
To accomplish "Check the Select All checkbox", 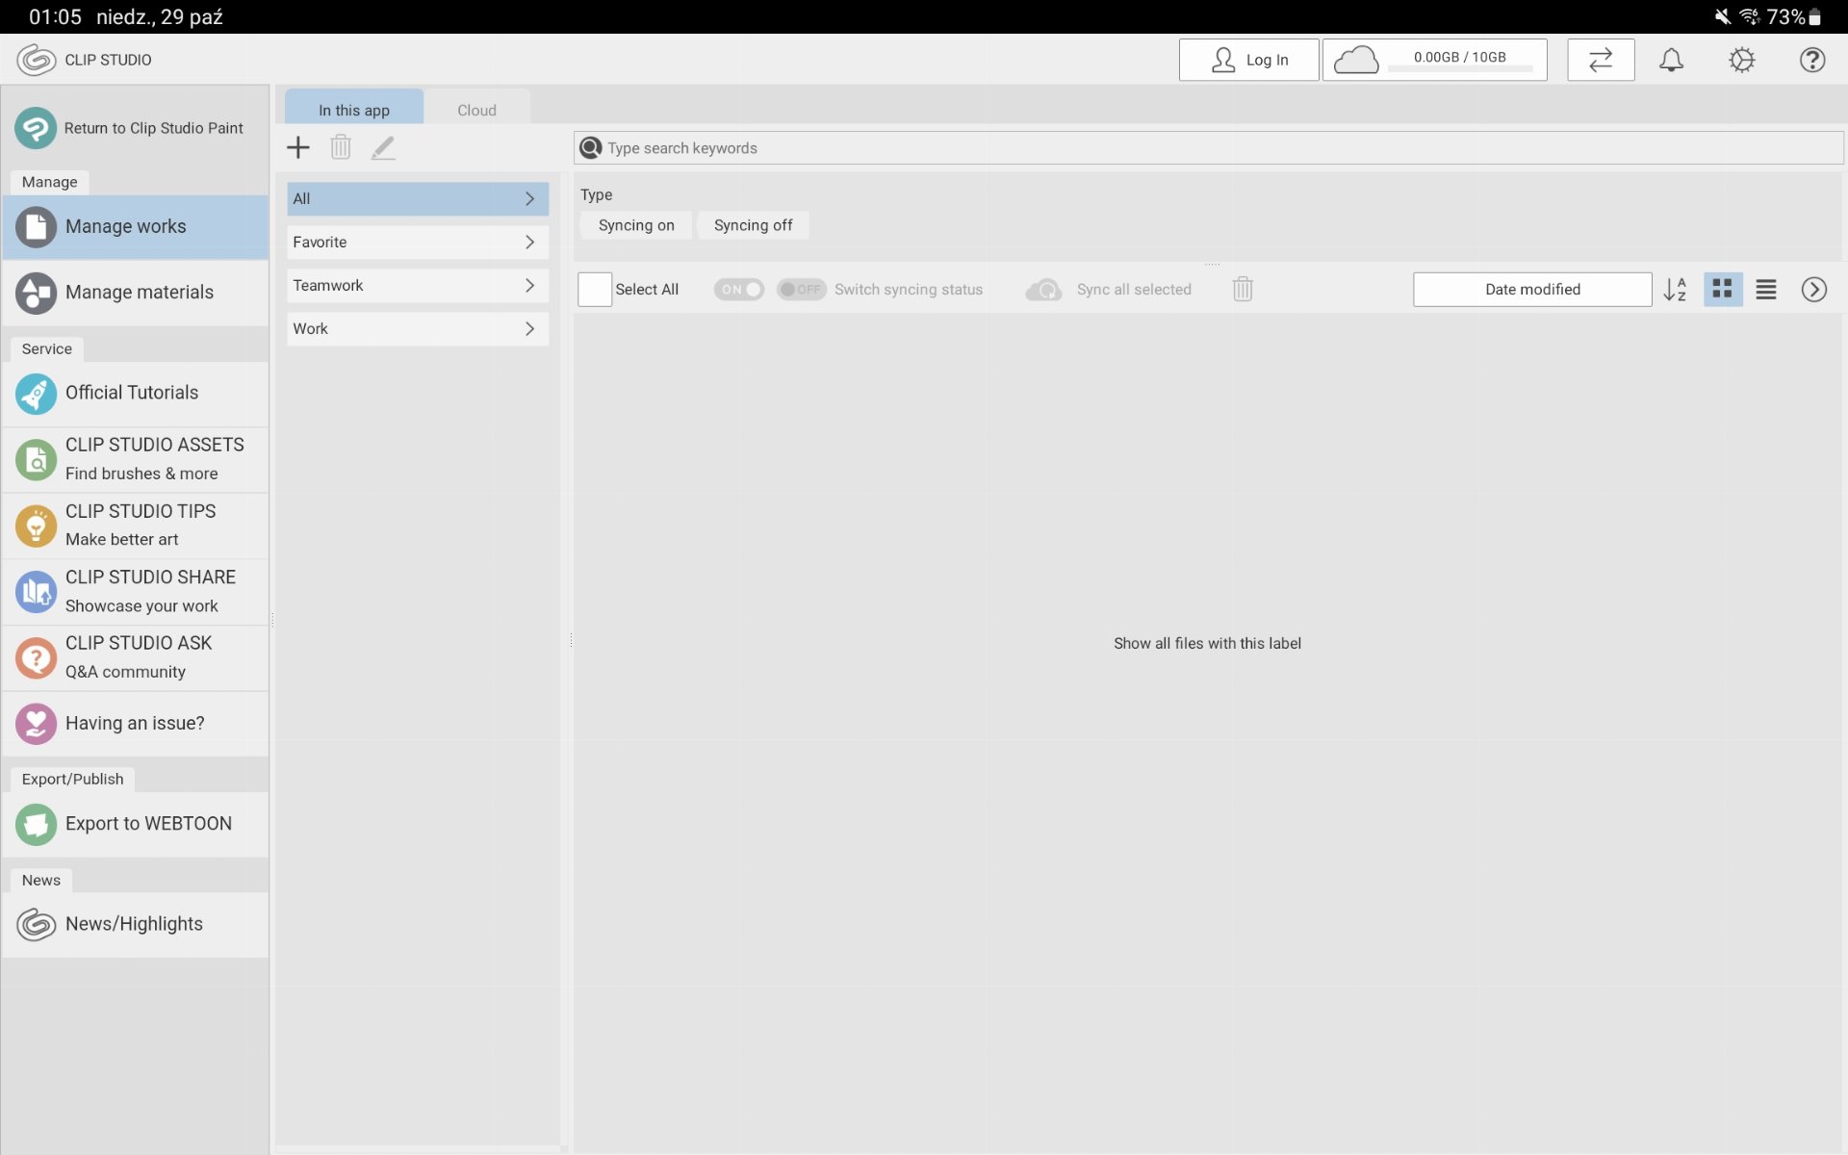I will click(x=595, y=289).
